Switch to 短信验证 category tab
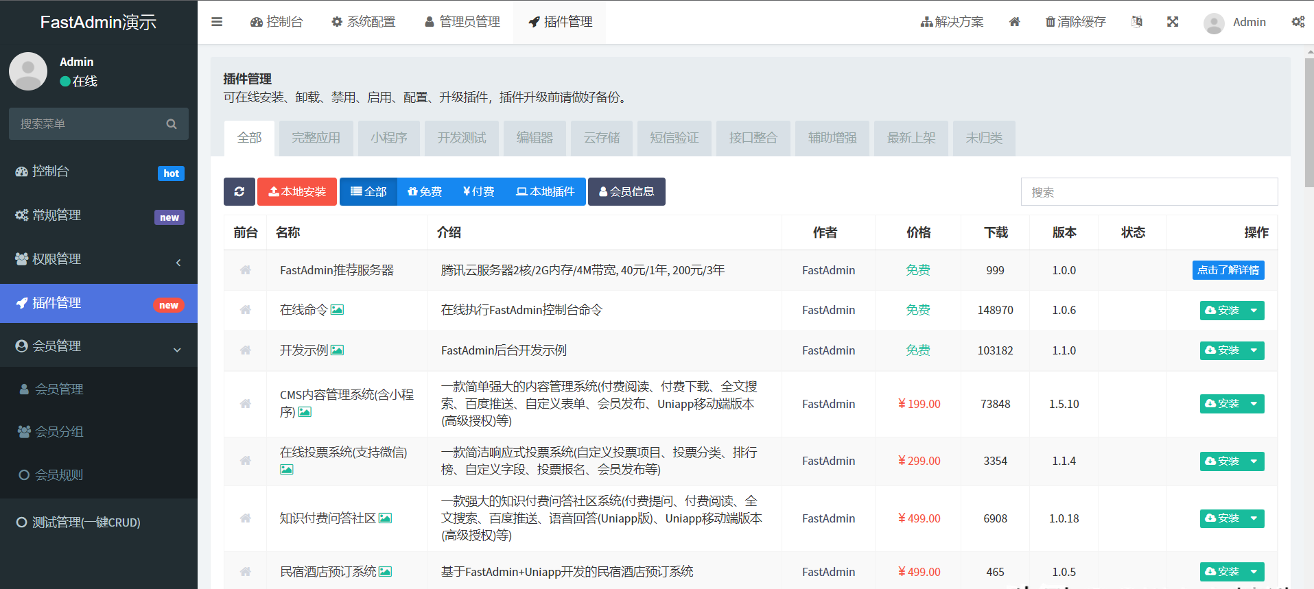Image resolution: width=1314 pixels, height=589 pixels. click(674, 138)
